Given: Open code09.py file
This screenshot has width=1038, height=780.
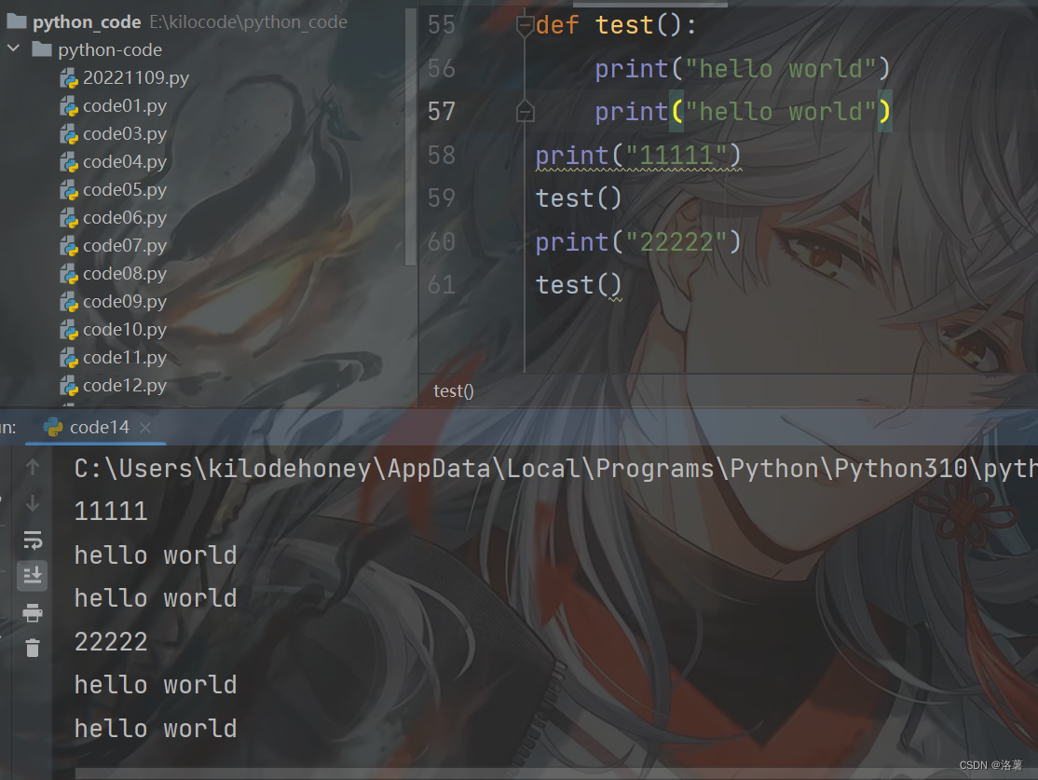Looking at the screenshot, I should (x=125, y=301).
